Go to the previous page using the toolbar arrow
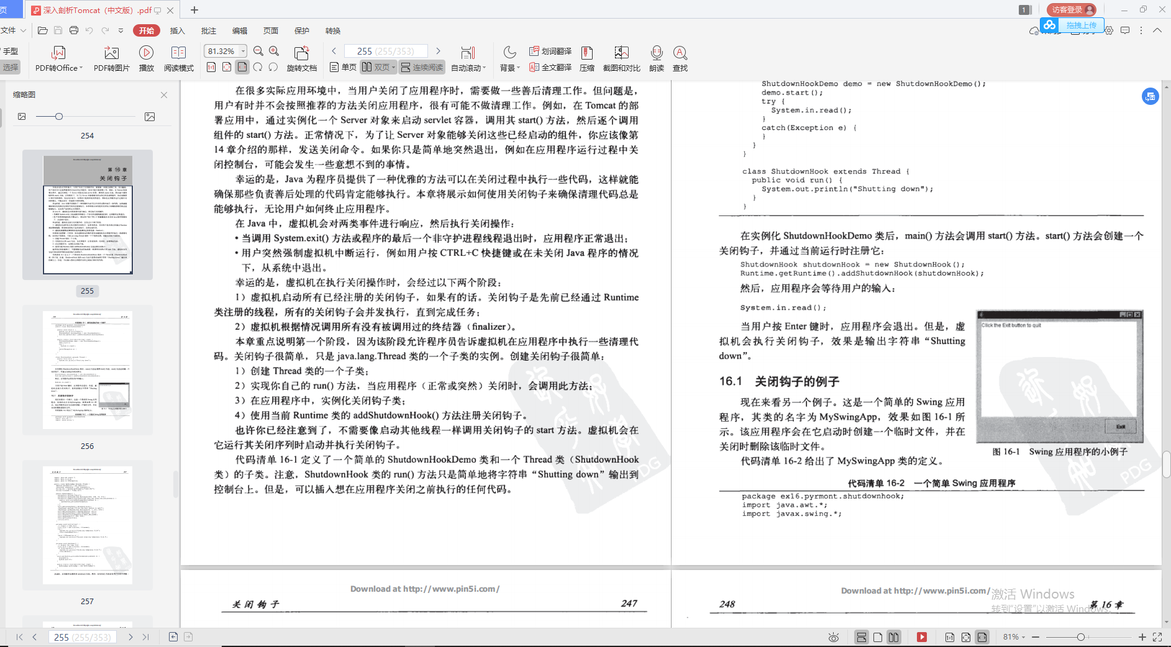This screenshot has width=1171, height=647. pos(334,51)
